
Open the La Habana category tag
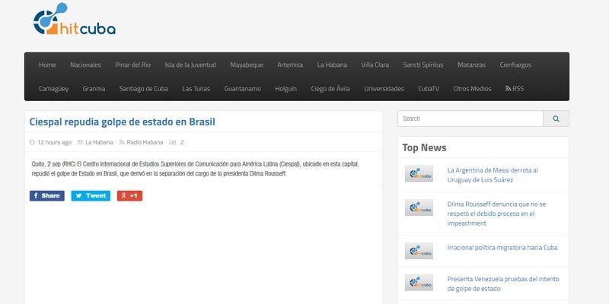99,142
